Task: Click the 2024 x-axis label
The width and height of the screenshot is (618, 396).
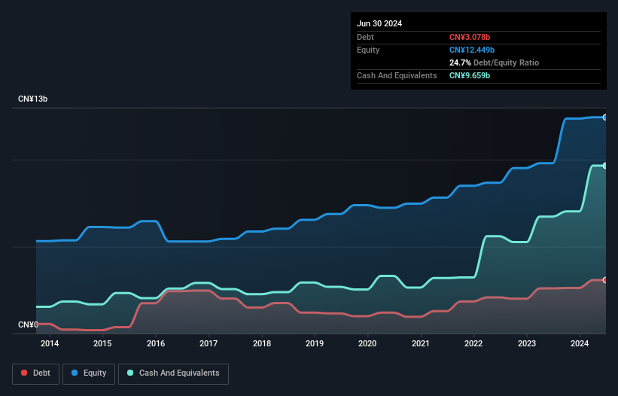Action: (580, 343)
